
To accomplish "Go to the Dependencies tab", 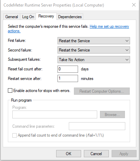I will [x=70, y=17].
